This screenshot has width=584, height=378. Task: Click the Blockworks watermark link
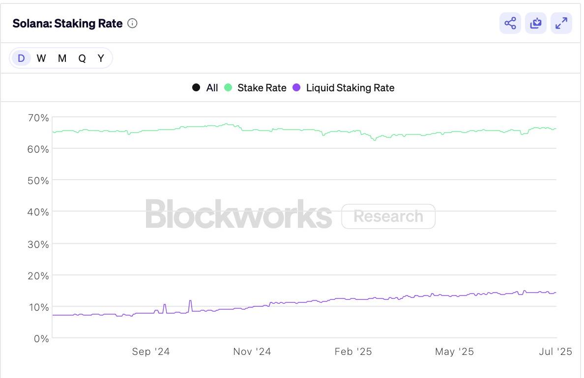(x=239, y=216)
